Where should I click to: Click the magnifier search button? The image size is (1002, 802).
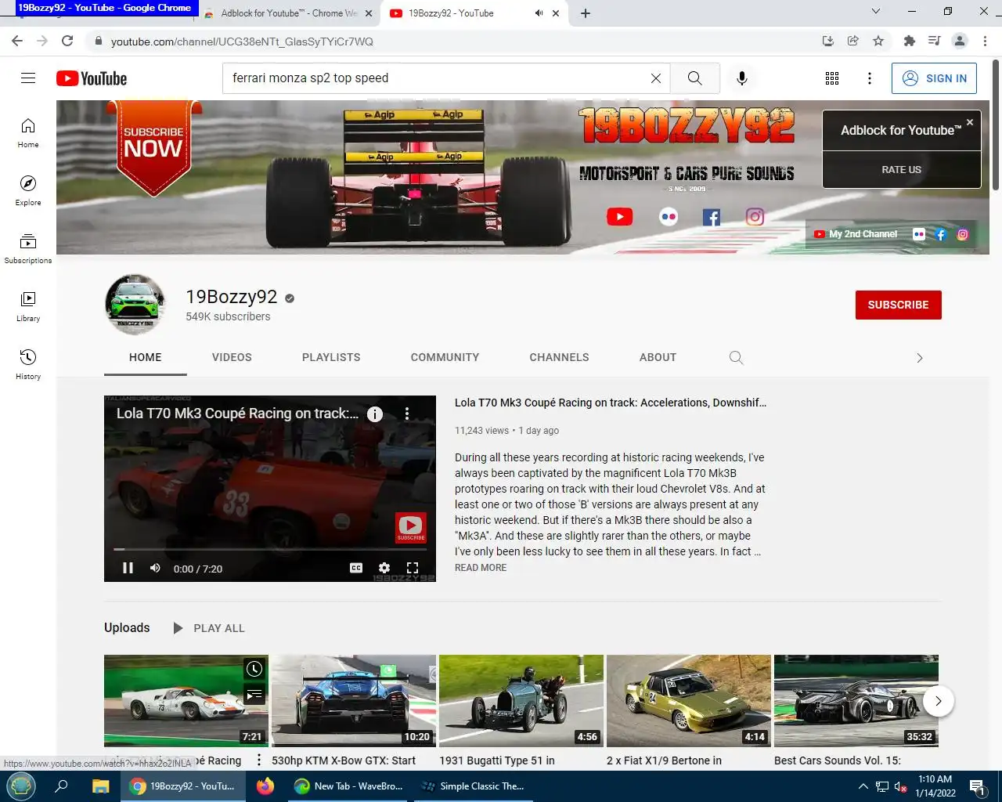[x=694, y=78]
